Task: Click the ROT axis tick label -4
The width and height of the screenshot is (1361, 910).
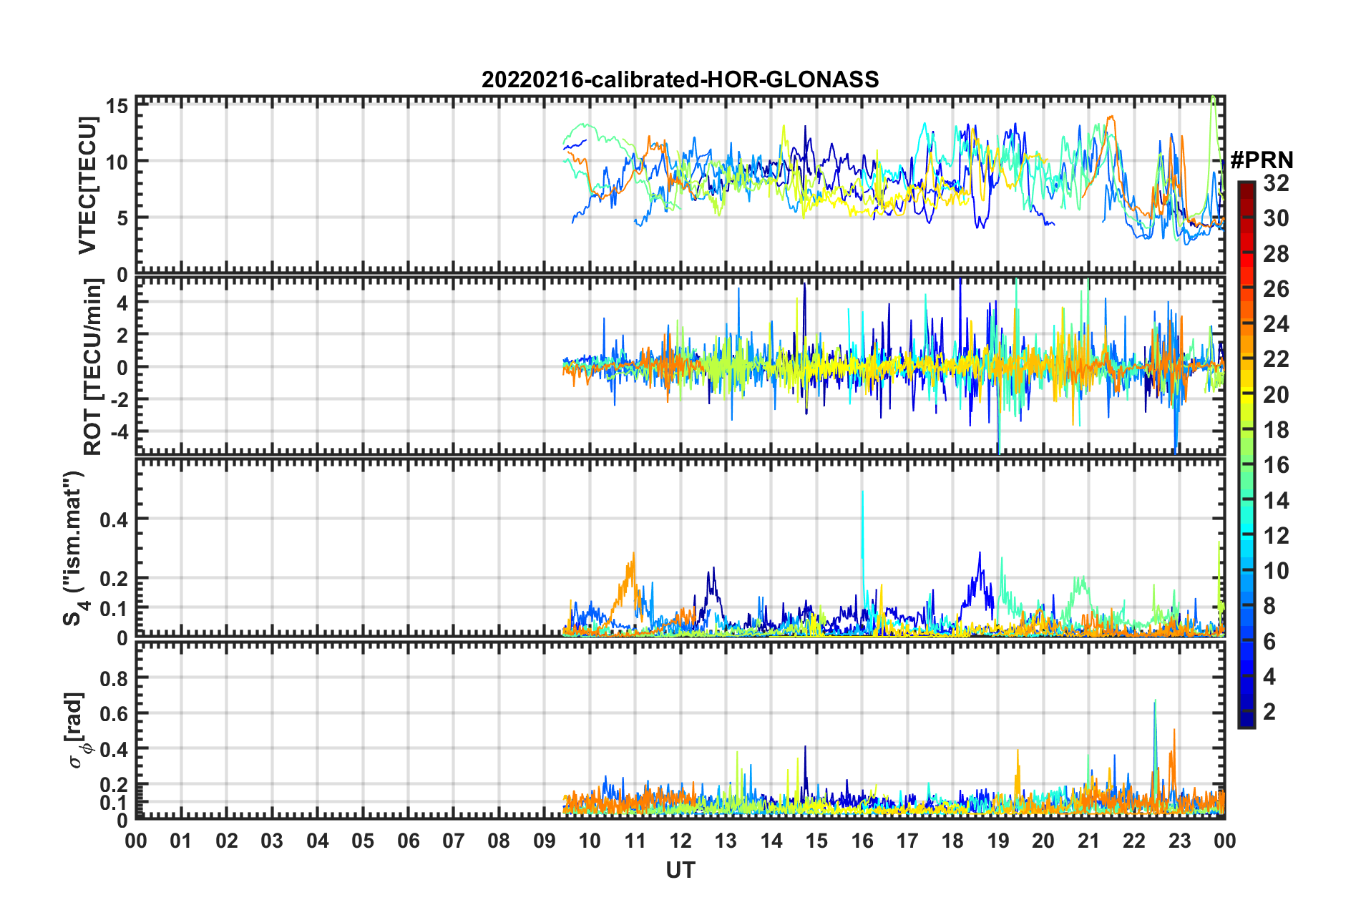Action: (x=118, y=432)
